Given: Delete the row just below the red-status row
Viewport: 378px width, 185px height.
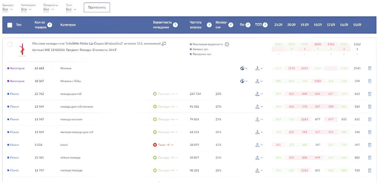Looking at the screenshot, I should click(370, 158).
